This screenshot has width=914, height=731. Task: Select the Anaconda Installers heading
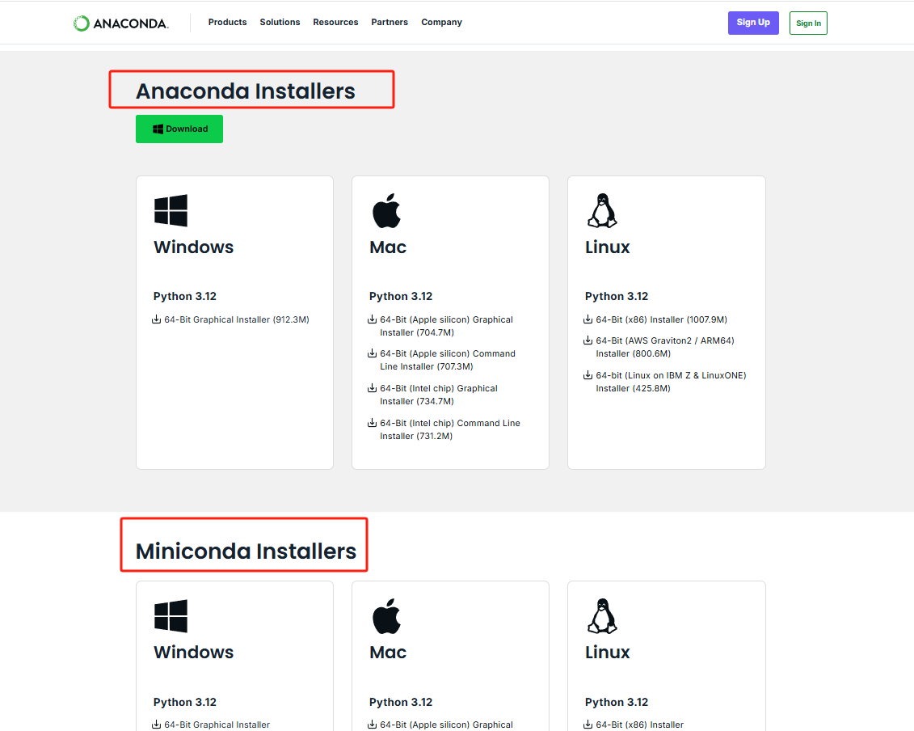[x=246, y=91]
